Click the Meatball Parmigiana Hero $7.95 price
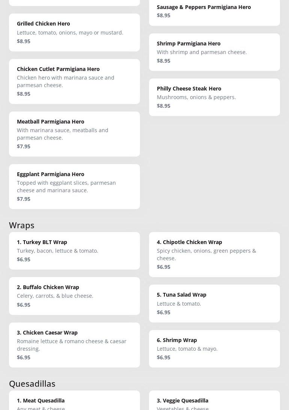Image resolution: width=289 pixels, height=410 pixels. tap(24, 146)
